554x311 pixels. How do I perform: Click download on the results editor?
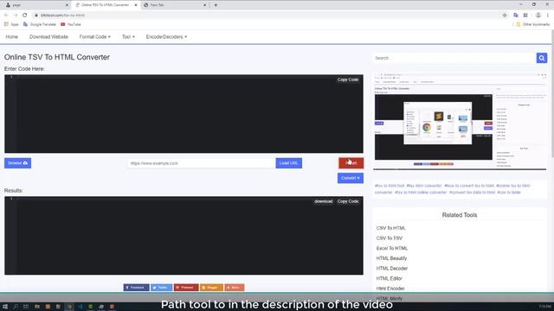pyautogui.click(x=323, y=201)
